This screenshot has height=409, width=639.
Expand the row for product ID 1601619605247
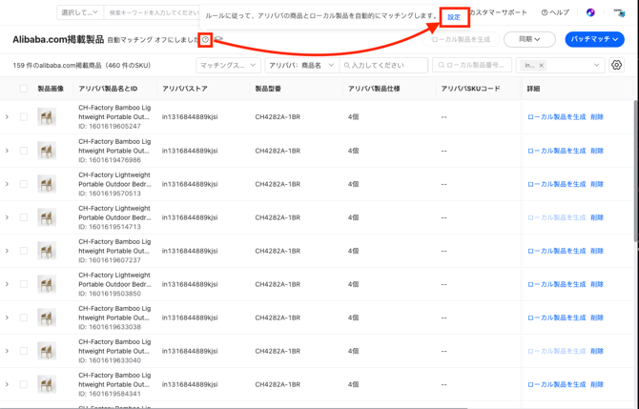click(x=8, y=117)
